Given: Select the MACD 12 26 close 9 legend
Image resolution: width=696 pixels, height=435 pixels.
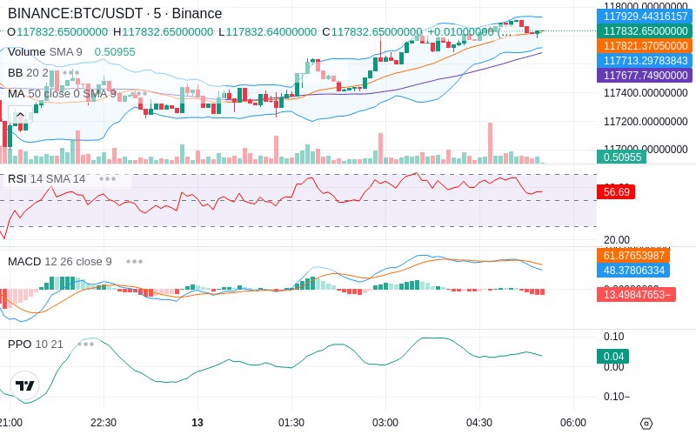Looking at the screenshot, I should point(59,262).
